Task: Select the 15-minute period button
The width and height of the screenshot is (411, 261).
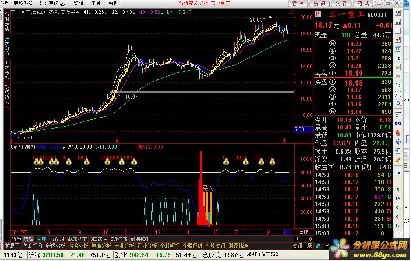Action: click(x=398, y=199)
